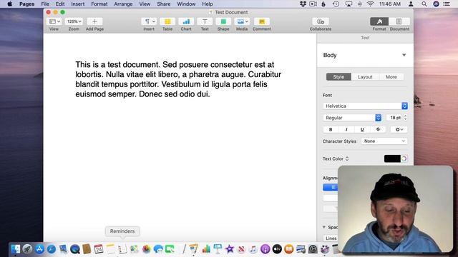Open the Apple menu
Screen dimensions: 458x257
click(x=9, y=4)
